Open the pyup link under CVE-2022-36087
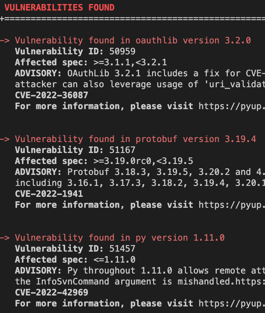This screenshot has height=313, width=265. (x=232, y=106)
